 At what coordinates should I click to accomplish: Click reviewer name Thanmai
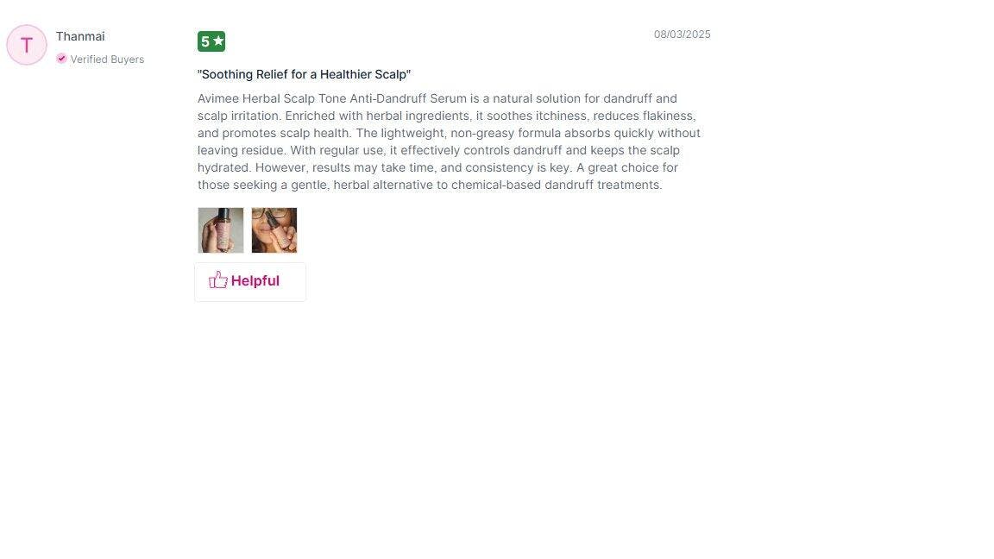(80, 36)
